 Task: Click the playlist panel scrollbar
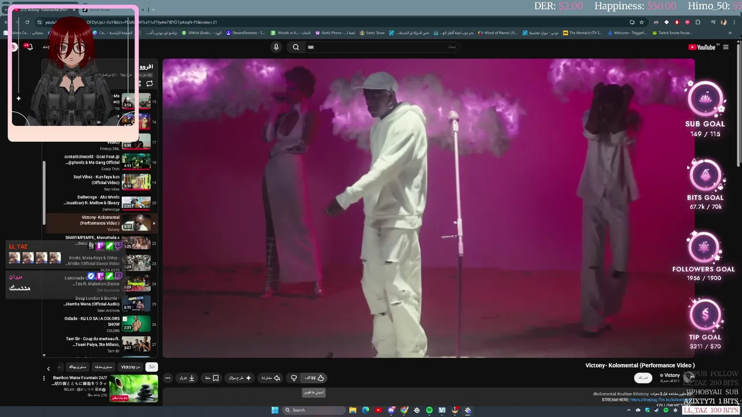[44, 193]
